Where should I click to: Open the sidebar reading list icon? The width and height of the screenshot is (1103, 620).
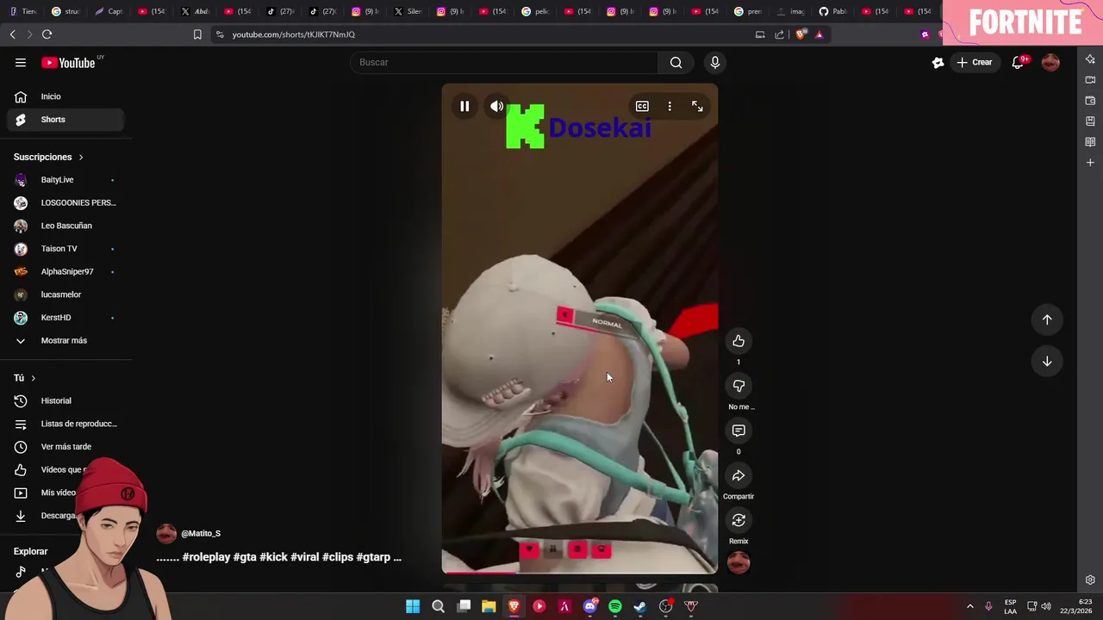point(1090,142)
